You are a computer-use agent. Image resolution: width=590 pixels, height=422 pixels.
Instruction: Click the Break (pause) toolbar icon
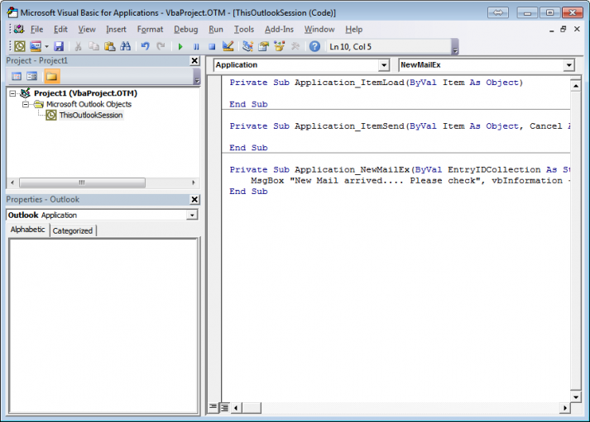[x=196, y=47]
